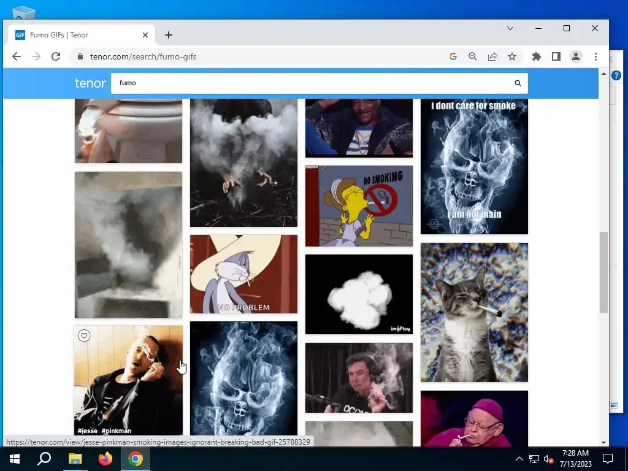Reload the Tenor page
This screenshot has width=628, height=471.
click(x=56, y=56)
